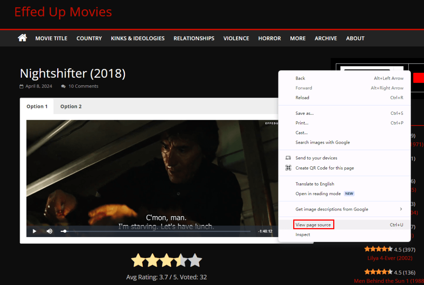Click the Effed Up Movies site title
The image size is (424, 285).
pyautogui.click(x=63, y=12)
